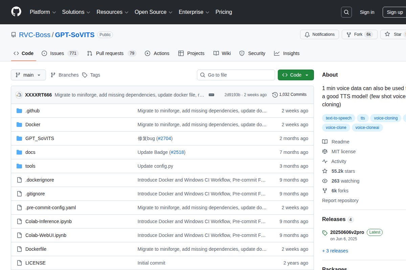Expand the Platform menu in header
The height and width of the screenshot is (270, 406).
click(x=43, y=12)
